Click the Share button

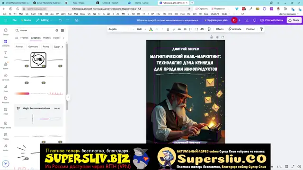click(294, 20)
